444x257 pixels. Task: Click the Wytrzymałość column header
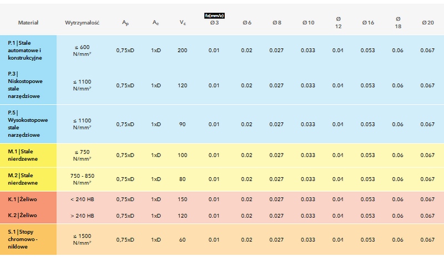[82, 23]
